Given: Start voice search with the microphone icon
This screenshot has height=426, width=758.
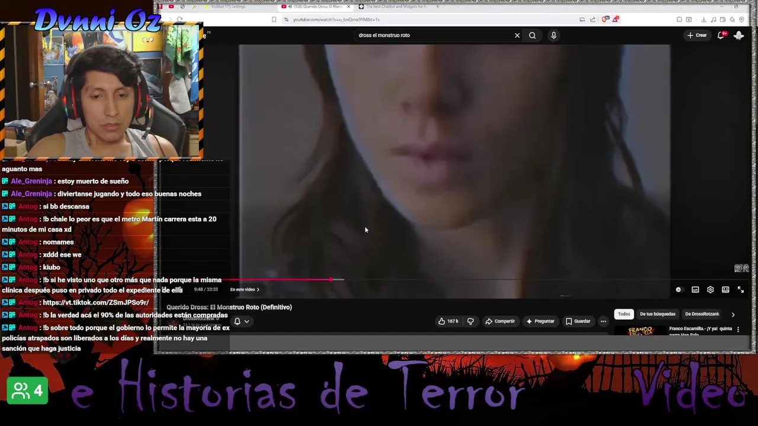Looking at the screenshot, I should [x=554, y=35].
